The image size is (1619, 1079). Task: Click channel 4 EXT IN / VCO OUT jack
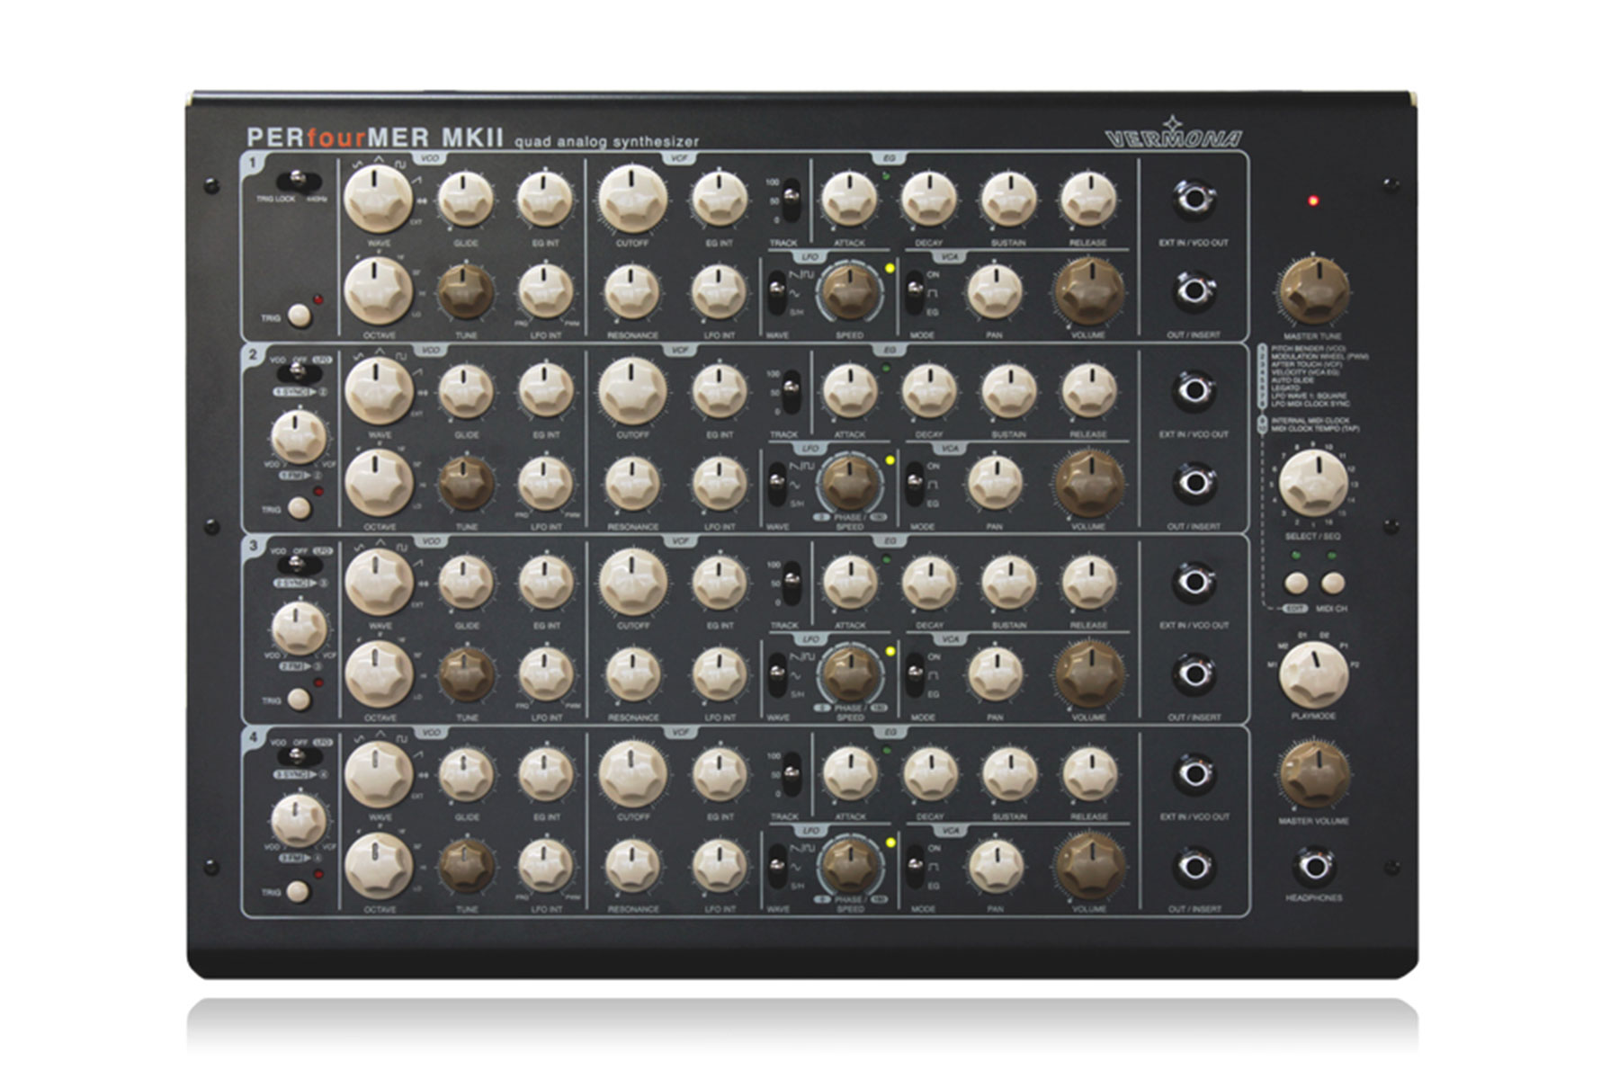click(x=1194, y=772)
